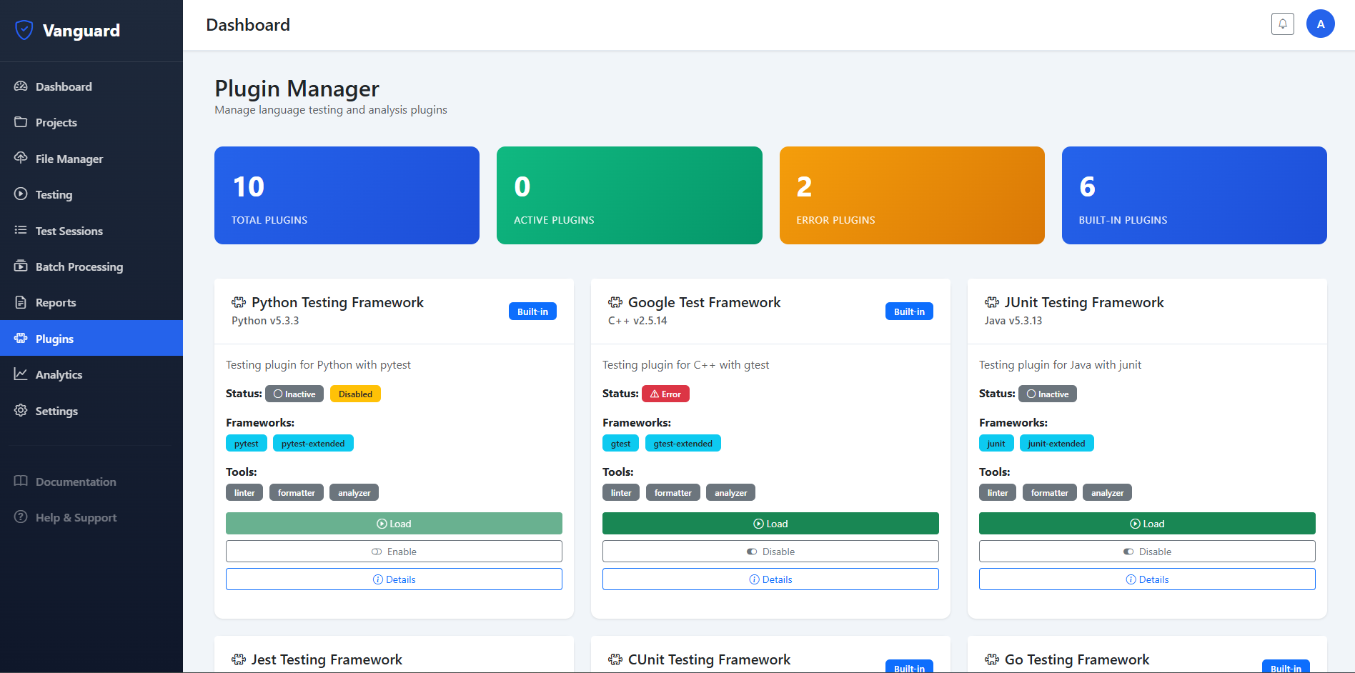Click the puzzle icon beside Python Testing Framework
This screenshot has width=1355, height=673.
(239, 302)
